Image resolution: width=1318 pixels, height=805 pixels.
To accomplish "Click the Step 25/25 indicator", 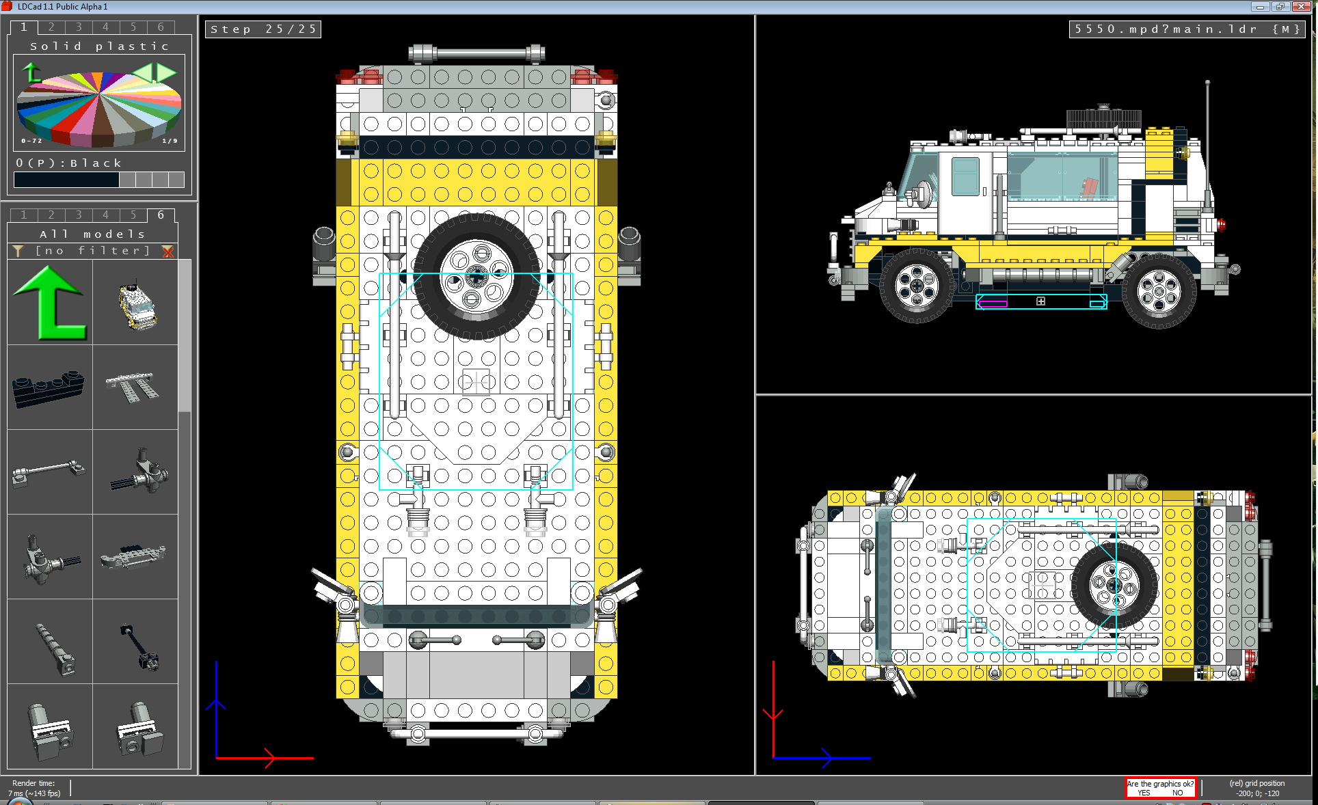I will (x=263, y=29).
